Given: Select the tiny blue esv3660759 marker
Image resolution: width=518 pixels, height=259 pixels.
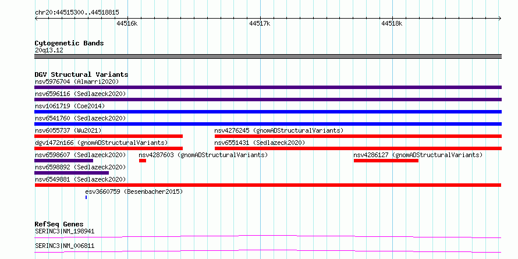Looking at the screenshot, I should tap(86, 197).
